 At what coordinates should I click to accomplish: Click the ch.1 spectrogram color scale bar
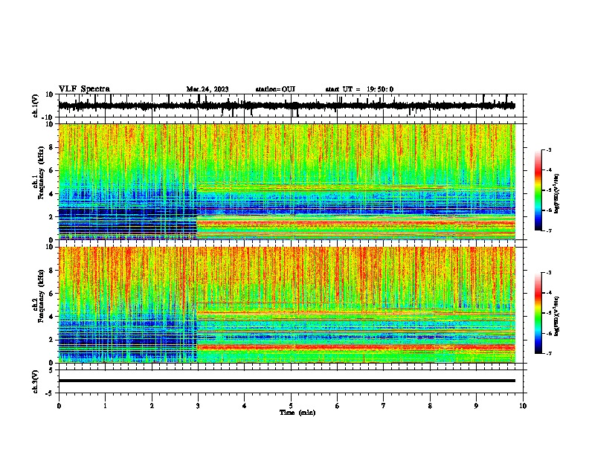click(538, 190)
